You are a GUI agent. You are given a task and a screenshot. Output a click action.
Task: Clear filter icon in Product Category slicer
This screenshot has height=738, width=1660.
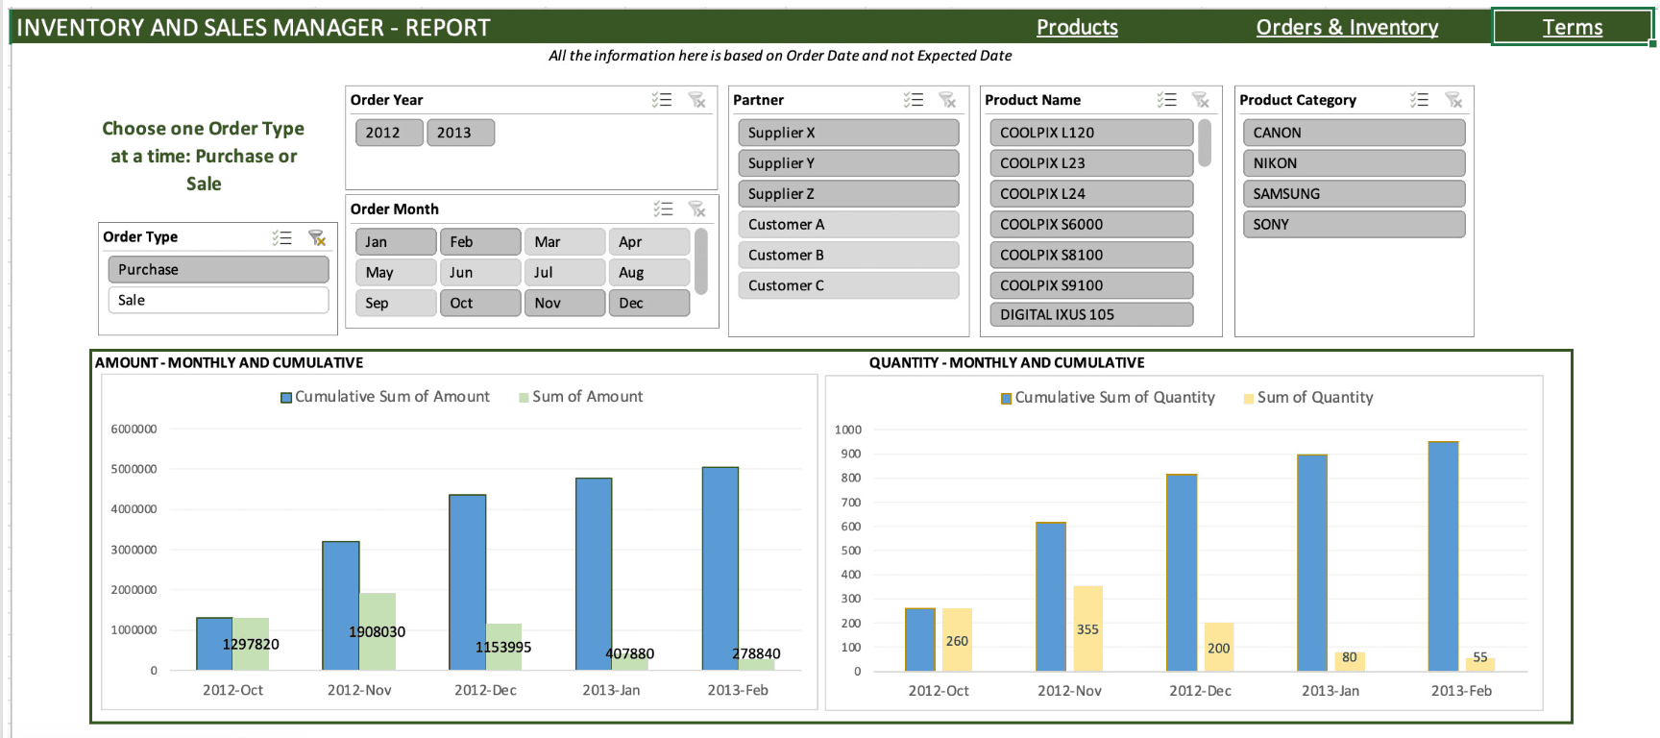pyautogui.click(x=1453, y=100)
